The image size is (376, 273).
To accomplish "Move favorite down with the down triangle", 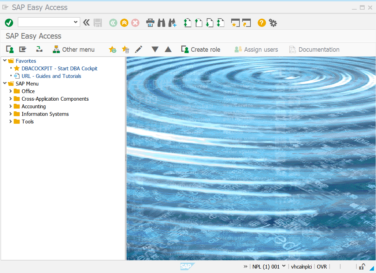I will coord(155,49).
